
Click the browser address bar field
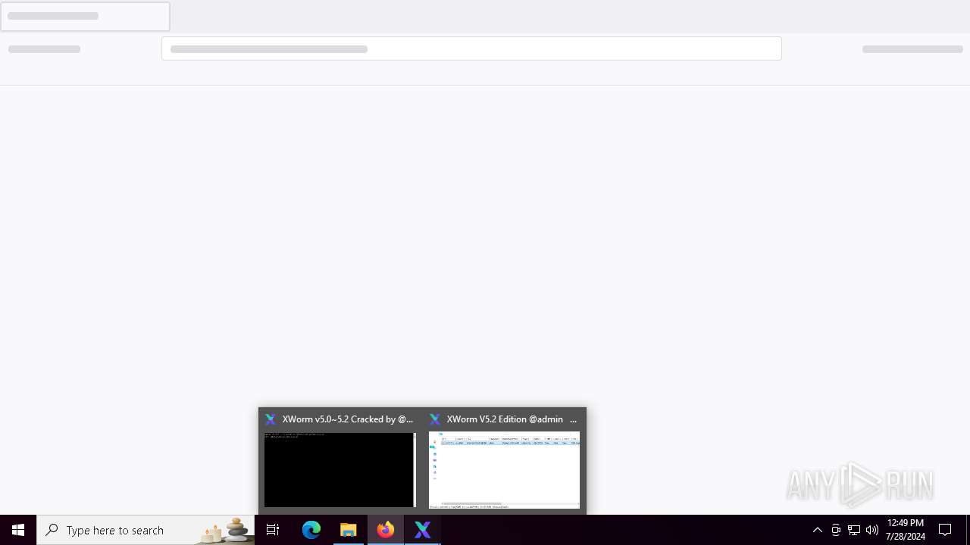tap(471, 48)
